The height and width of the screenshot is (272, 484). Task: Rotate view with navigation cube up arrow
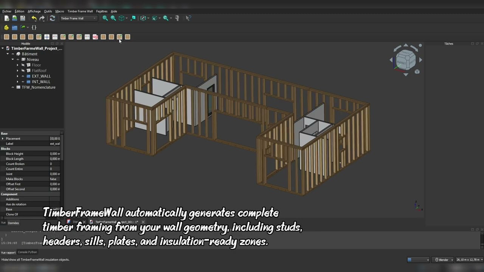click(x=406, y=45)
